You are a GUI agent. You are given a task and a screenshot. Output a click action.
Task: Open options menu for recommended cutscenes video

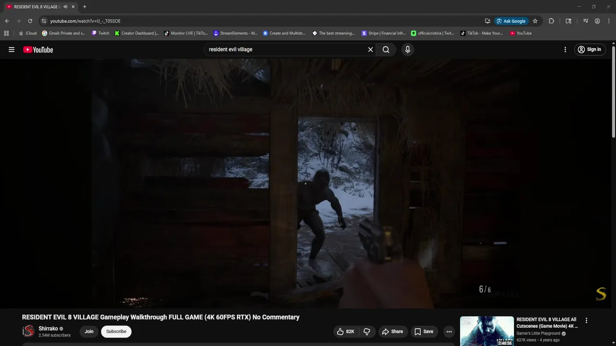coord(586,321)
